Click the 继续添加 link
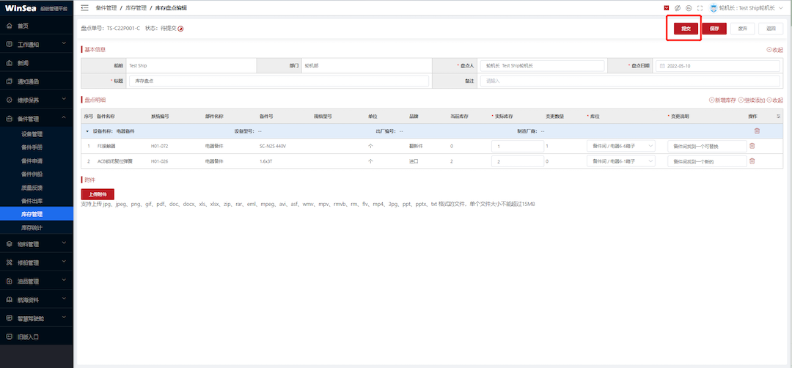Viewport: 792px width, 368px height. [x=752, y=100]
